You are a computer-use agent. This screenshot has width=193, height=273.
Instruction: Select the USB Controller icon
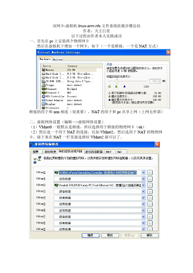click(x=44, y=96)
